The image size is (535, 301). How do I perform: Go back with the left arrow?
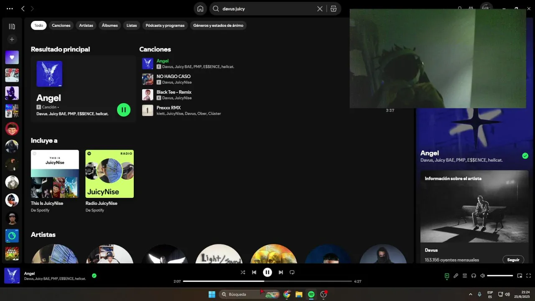click(x=23, y=8)
